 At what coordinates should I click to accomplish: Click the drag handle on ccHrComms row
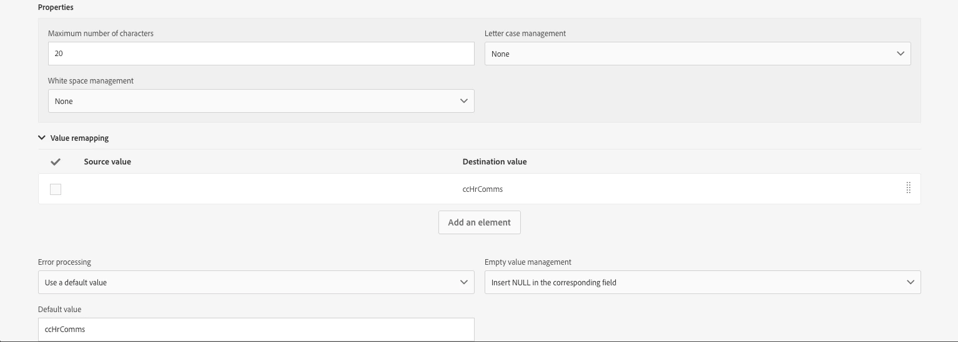coord(908,188)
